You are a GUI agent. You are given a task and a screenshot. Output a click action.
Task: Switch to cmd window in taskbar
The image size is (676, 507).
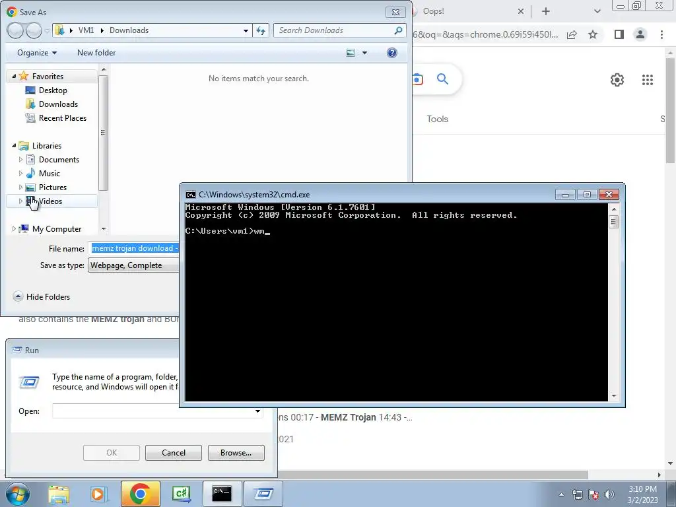tap(222, 494)
